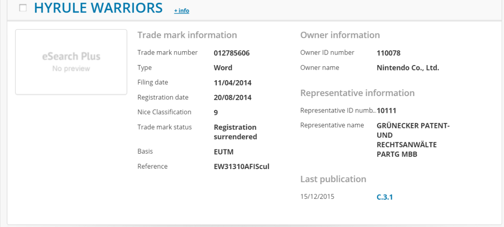The image size is (504, 227).
Task: Click the representative ID number 10111
Action: (386, 111)
